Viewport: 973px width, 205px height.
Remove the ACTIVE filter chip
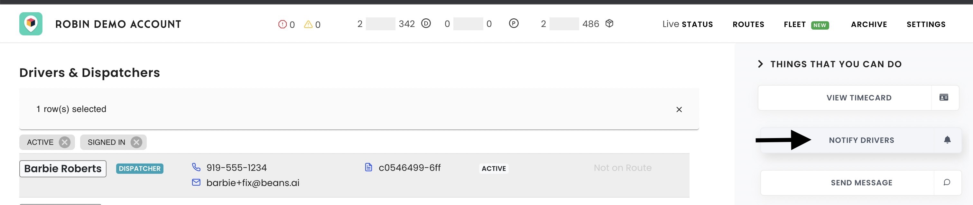click(x=65, y=142)
